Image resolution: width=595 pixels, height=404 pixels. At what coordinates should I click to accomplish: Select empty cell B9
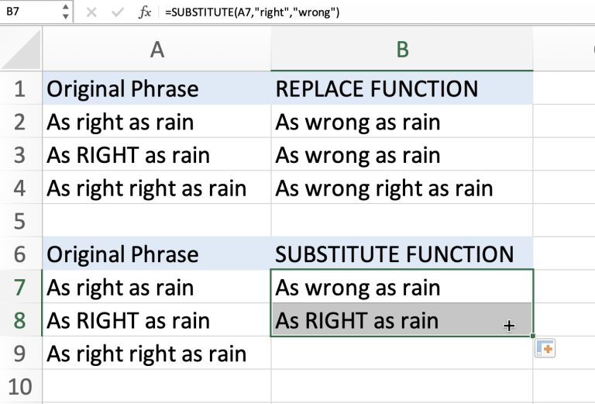(x=401, y=354)
